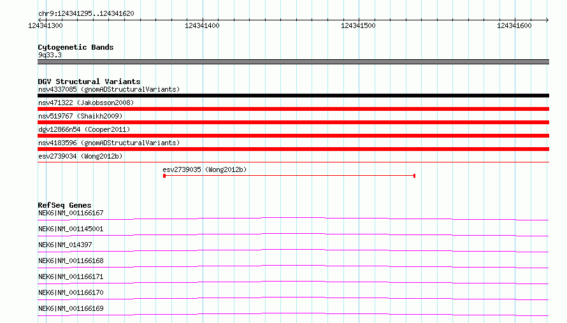Click the gray 9q33.3 cytogenetic band bar

(293, 62)
